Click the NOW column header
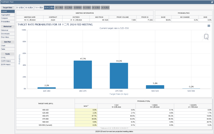This screenshot has width=214, height=134. (86, 106)
